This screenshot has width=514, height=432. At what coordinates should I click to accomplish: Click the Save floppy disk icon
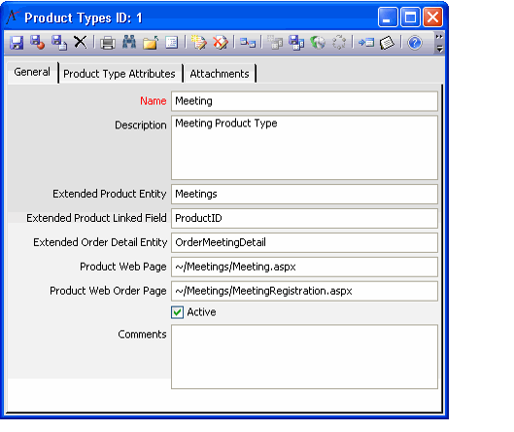pyautogui.click(x=17, y=43)
